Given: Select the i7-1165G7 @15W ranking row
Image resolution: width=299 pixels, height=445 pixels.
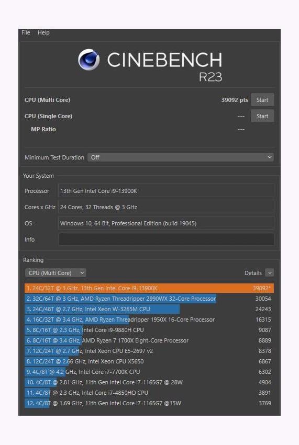Looking at the screenshot, I should tap(149, 403).
